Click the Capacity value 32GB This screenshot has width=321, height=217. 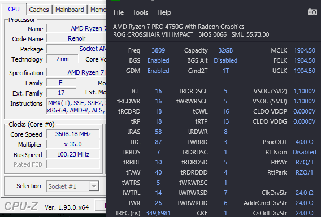[x=225, y=50]
